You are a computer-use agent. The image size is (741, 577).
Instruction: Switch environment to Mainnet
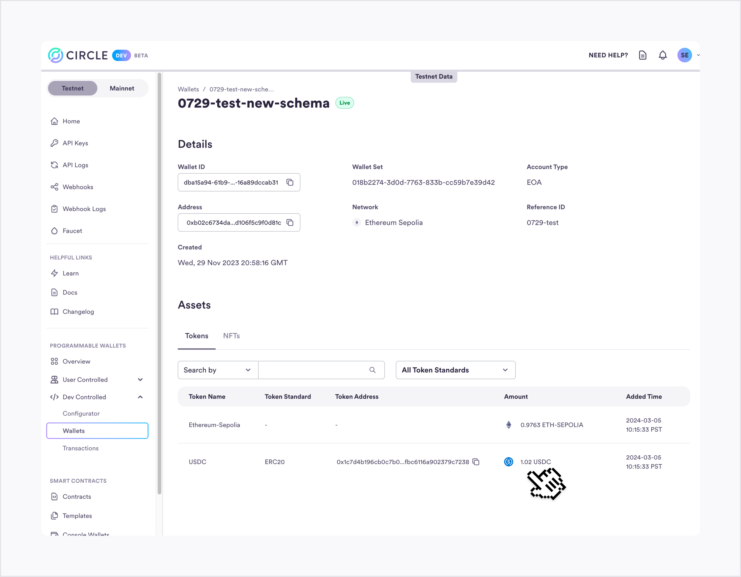pos(122,88)
